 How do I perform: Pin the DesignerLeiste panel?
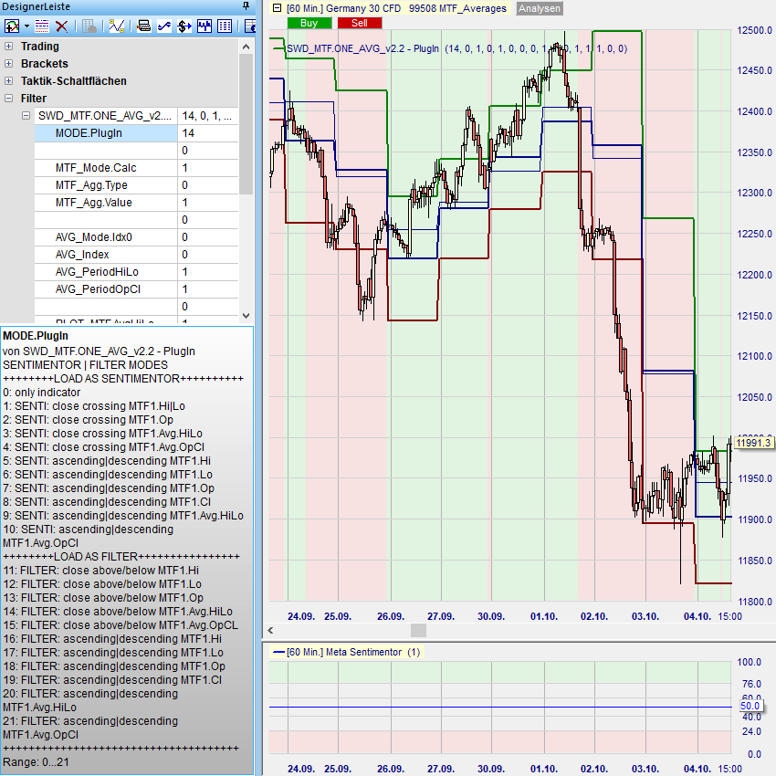click(x=246, y=6)
